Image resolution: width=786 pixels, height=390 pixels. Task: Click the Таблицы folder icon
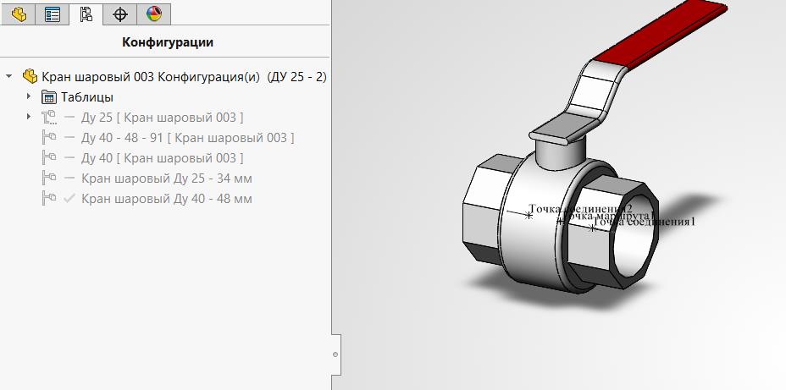pyautogui.click(x=49, y=96)
